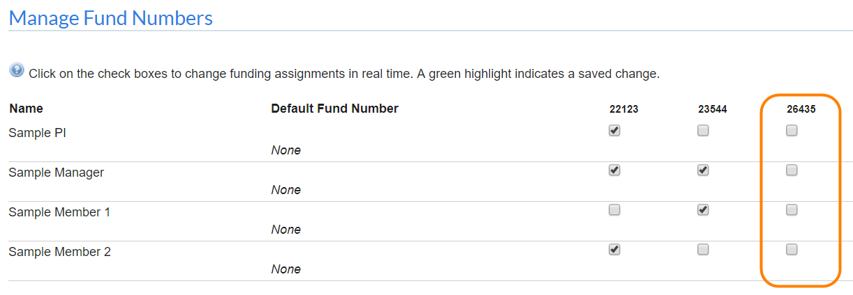Click the help question mark icon
Image resolution: width=853 pixels, height=295 pixels.
coord(17,70)
